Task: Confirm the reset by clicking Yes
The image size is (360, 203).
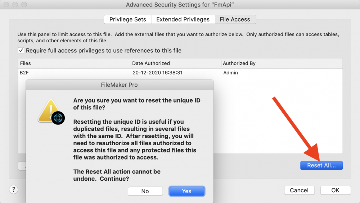Action: tap(186, 191)
